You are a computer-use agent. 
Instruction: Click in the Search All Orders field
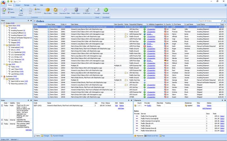210,21
